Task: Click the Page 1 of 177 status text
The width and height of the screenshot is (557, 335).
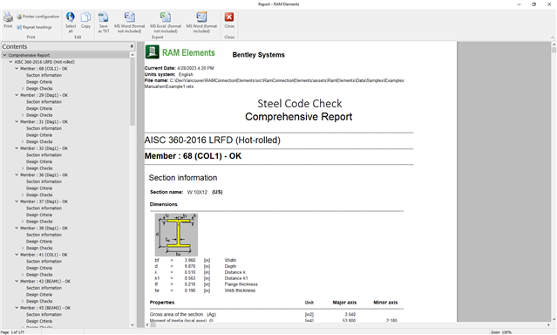Action: tap(12, 332)
